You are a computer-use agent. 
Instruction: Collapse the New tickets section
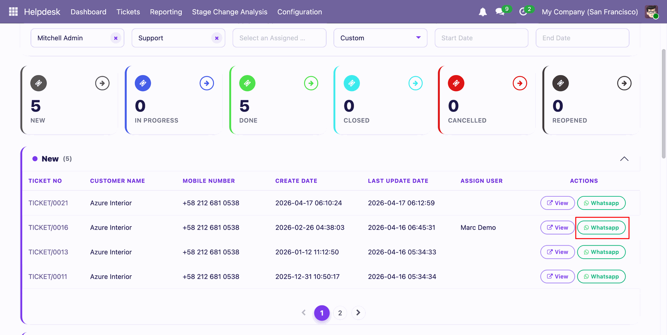624,159
